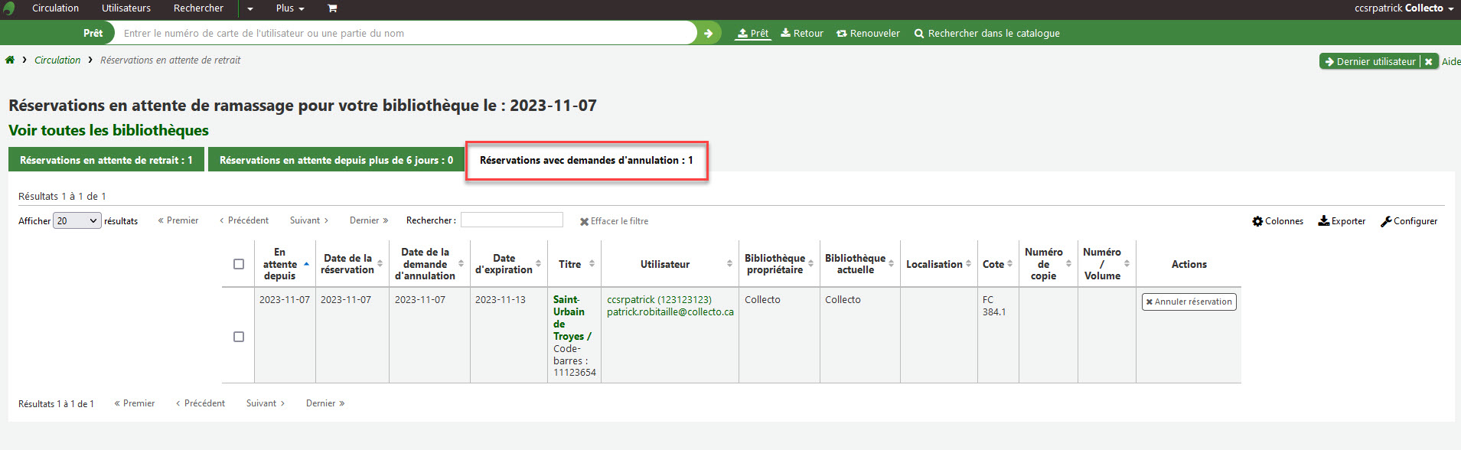Screen dimensions: 1461x450
Task: Click the Dernier utilisateur button
Action: [x=1370, y=61]
